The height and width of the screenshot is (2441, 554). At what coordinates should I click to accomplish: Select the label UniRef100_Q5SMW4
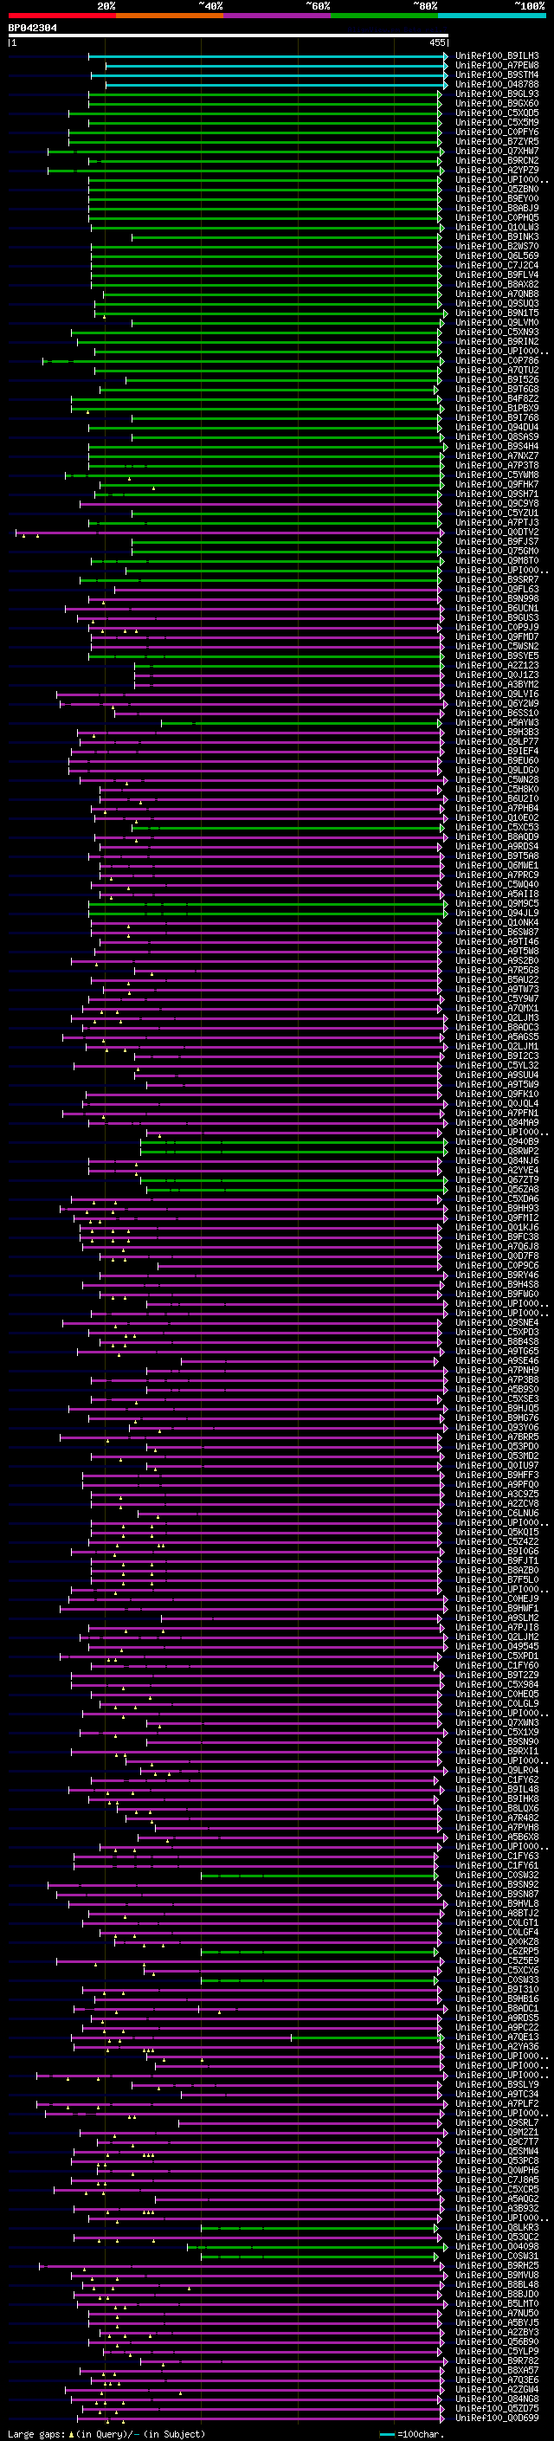pos(497,2151)
